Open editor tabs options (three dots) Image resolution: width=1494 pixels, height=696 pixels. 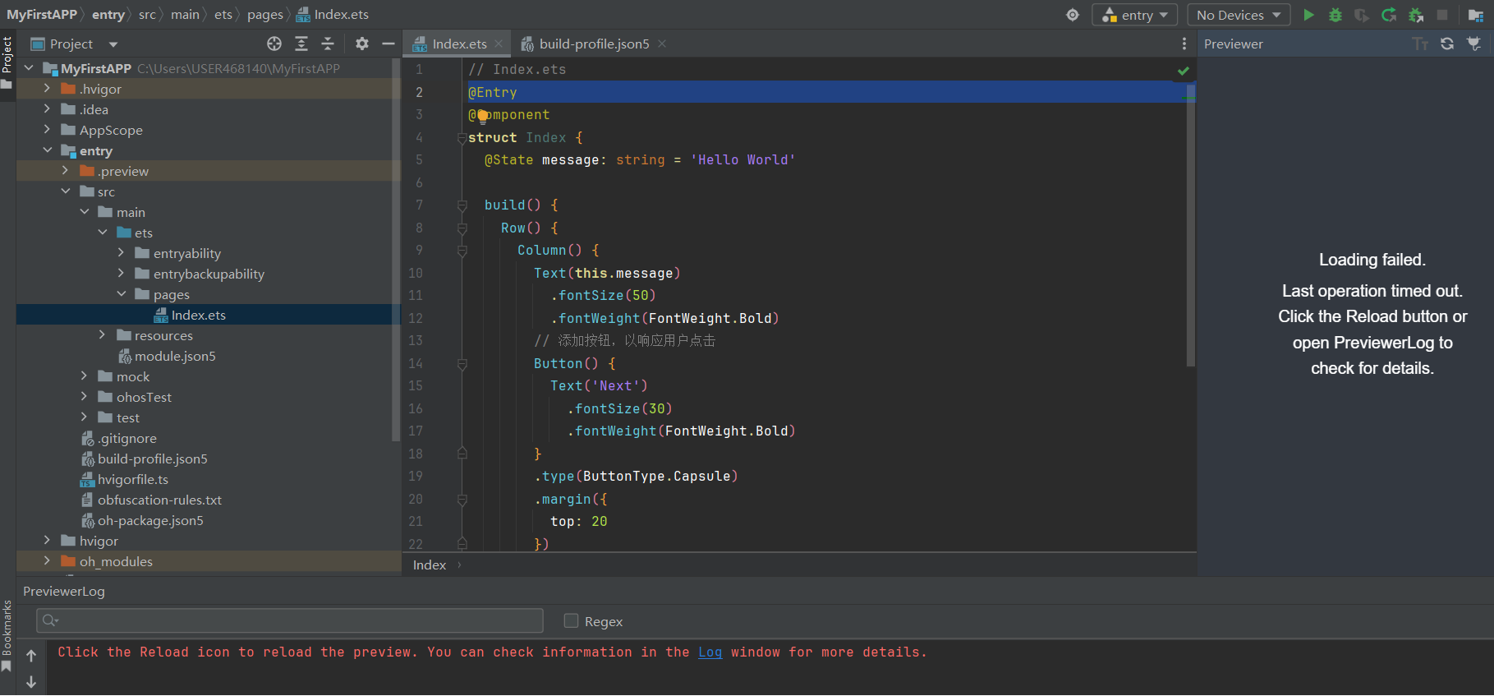1184,44
